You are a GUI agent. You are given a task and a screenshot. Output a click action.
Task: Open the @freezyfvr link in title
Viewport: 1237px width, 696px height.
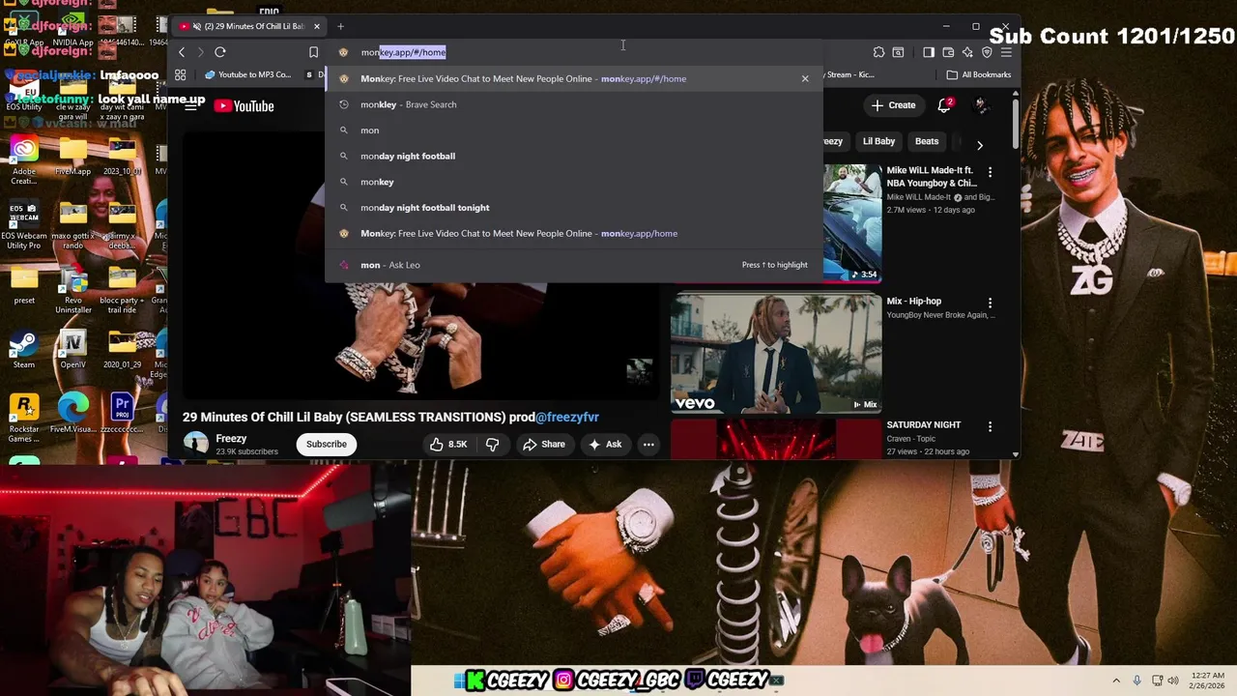coord(567,417)
